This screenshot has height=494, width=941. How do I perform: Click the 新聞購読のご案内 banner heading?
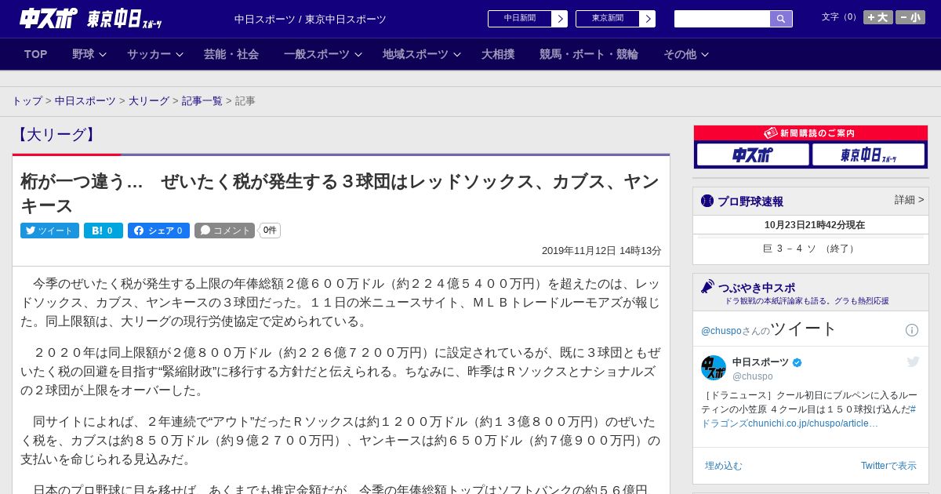pyautogui.click(x=810, y=133)
